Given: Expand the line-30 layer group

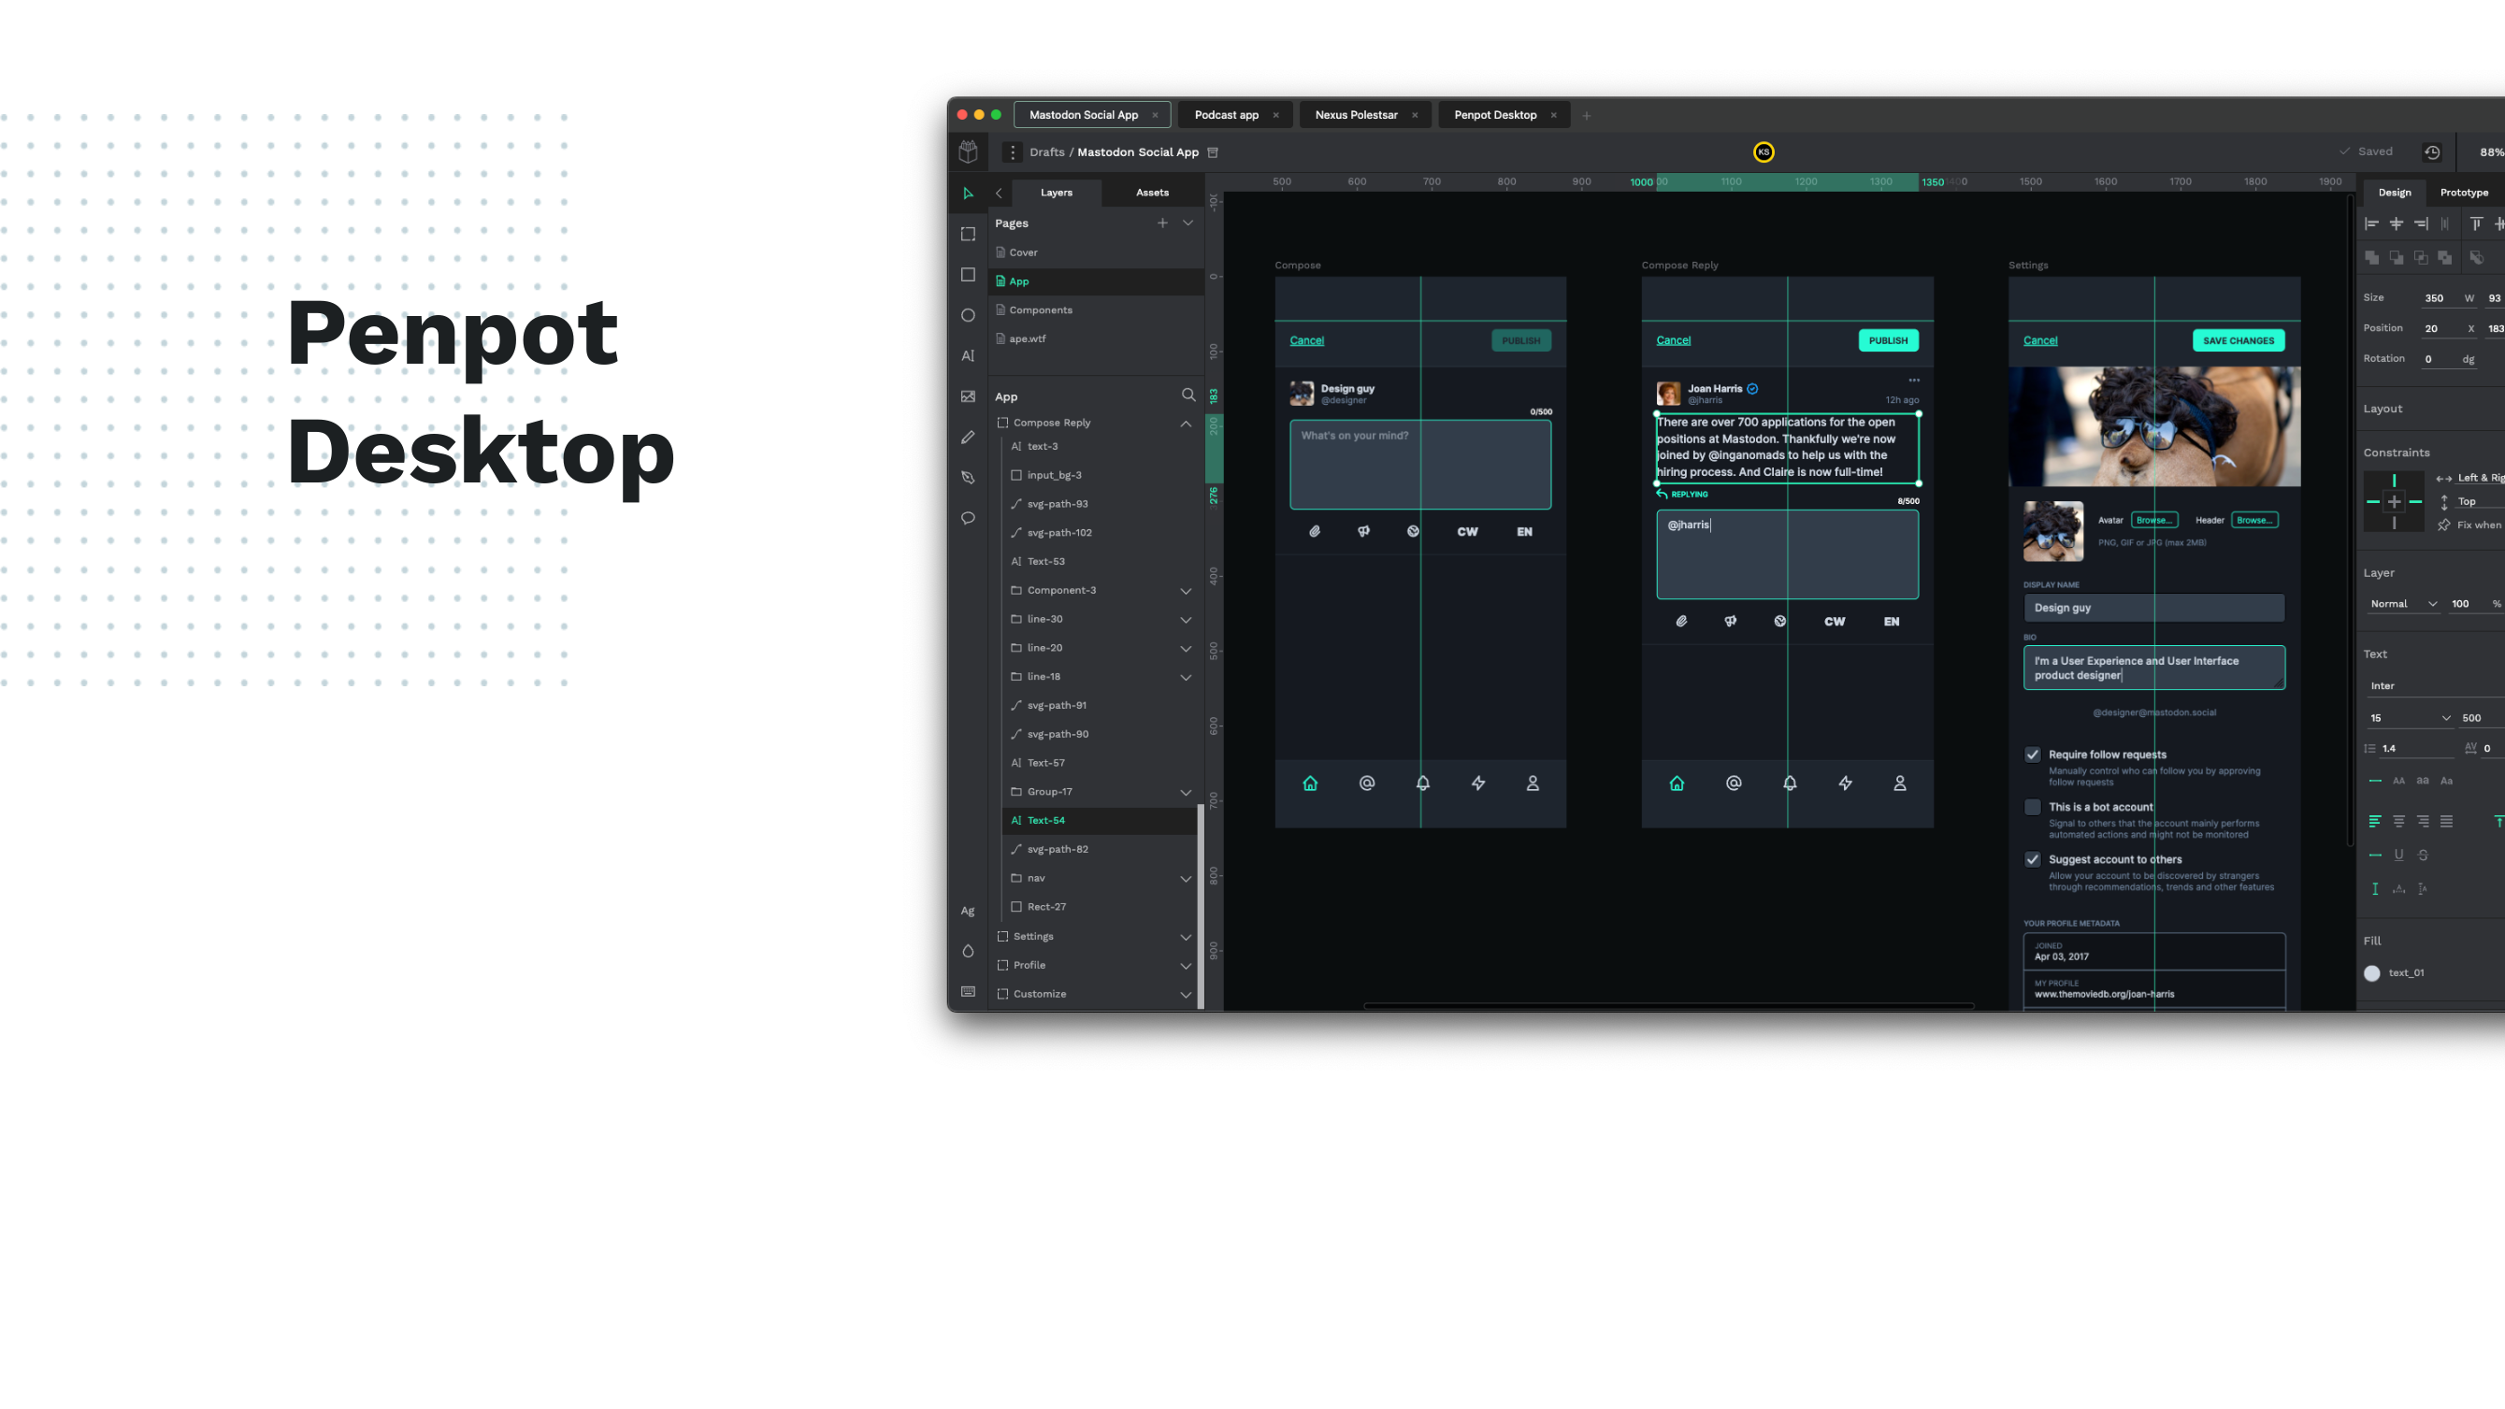Looking at the screenshot, I should (1186, 619).
